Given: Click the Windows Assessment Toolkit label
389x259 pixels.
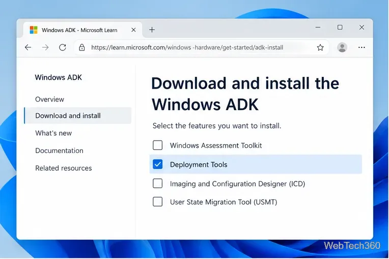Looking at the screenshot, I should 216,145.
